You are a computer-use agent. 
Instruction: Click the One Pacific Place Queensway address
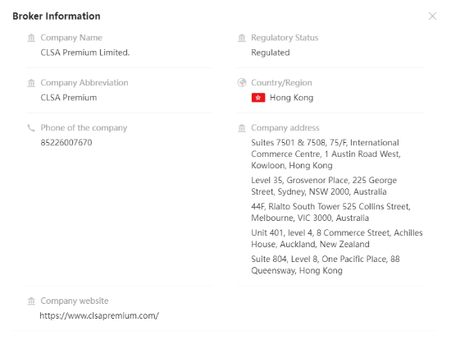(x=326, y=264)
